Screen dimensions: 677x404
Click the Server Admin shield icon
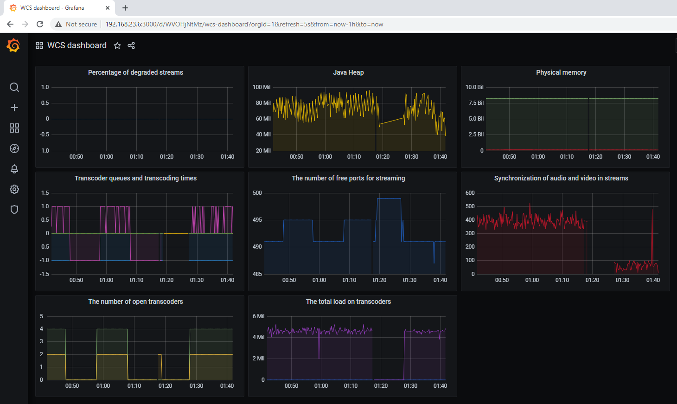click(x=14, y=210)
